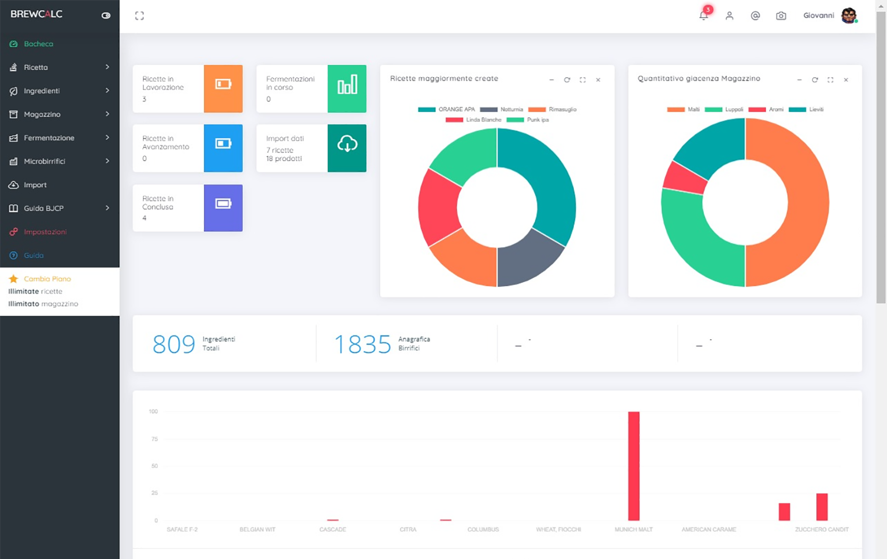Click the fullscreen expand icon in top bar
The width and height of the screenshot is (887, 559).
(x=140, y=16)
